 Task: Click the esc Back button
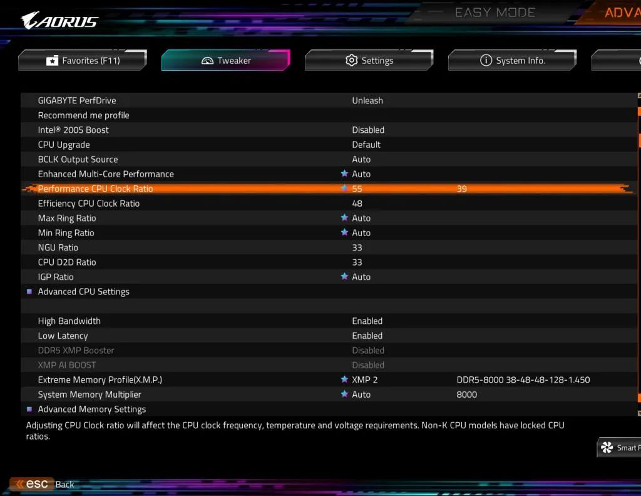[x=43, y=484]
